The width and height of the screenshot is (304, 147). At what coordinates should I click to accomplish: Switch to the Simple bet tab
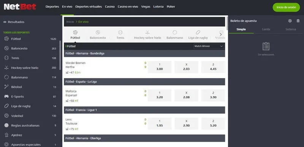pos(241,30)
